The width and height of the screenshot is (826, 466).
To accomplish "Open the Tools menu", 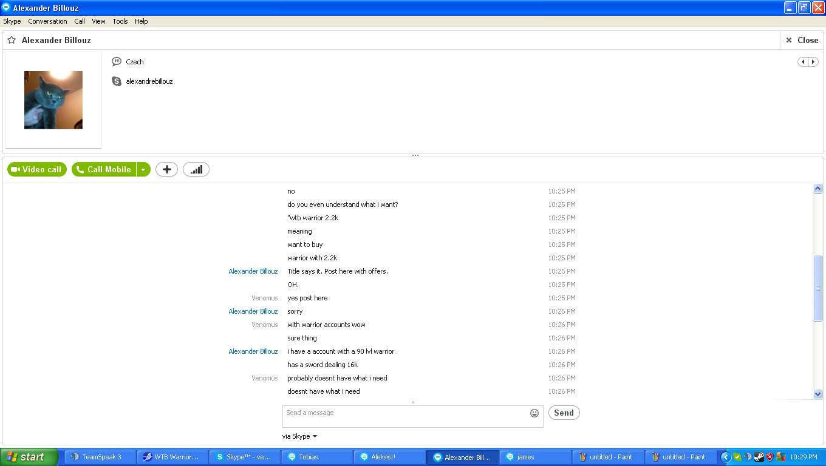I will tap(120, 21).
